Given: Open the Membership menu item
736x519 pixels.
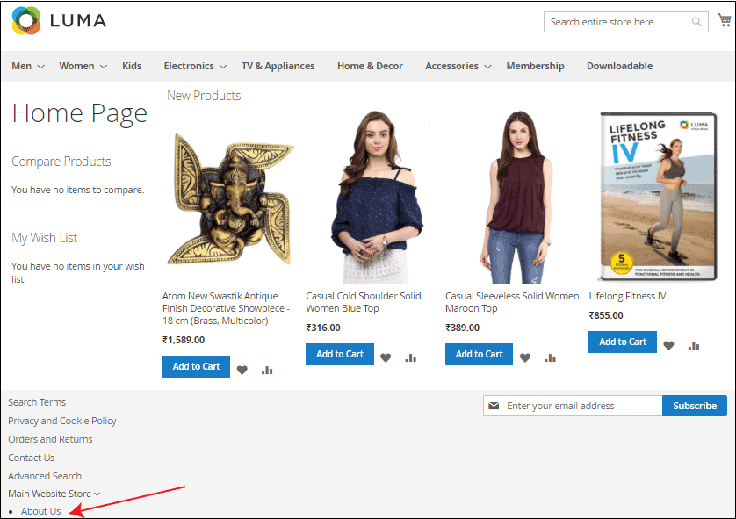Looking at the screenshot, I should point(535,66).
